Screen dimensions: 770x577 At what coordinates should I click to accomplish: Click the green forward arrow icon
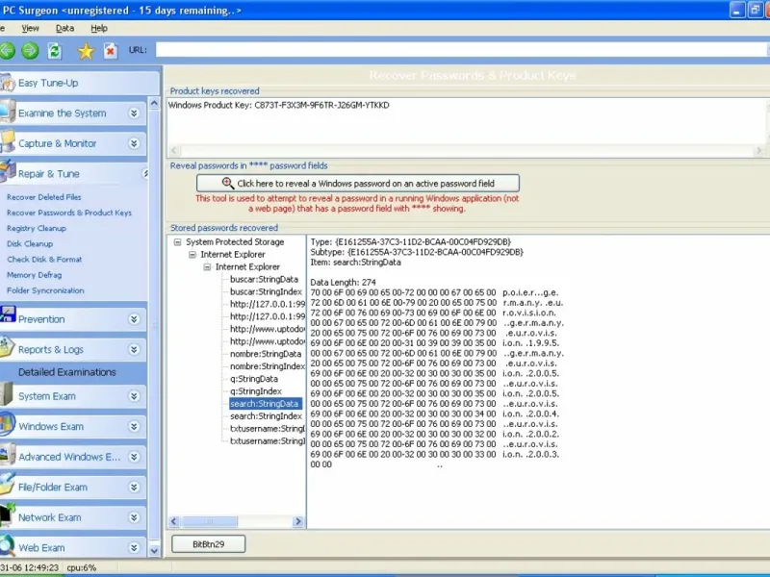coord(30,50)
